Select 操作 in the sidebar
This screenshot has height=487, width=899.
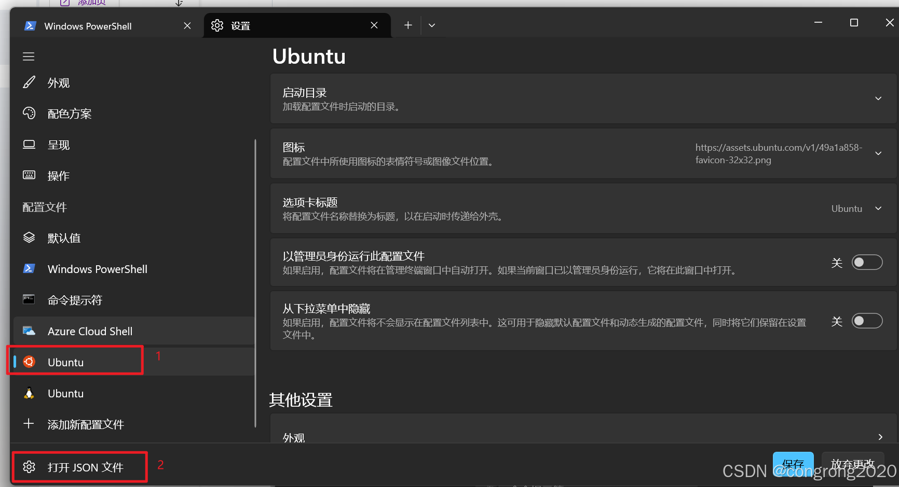point(134,176)
